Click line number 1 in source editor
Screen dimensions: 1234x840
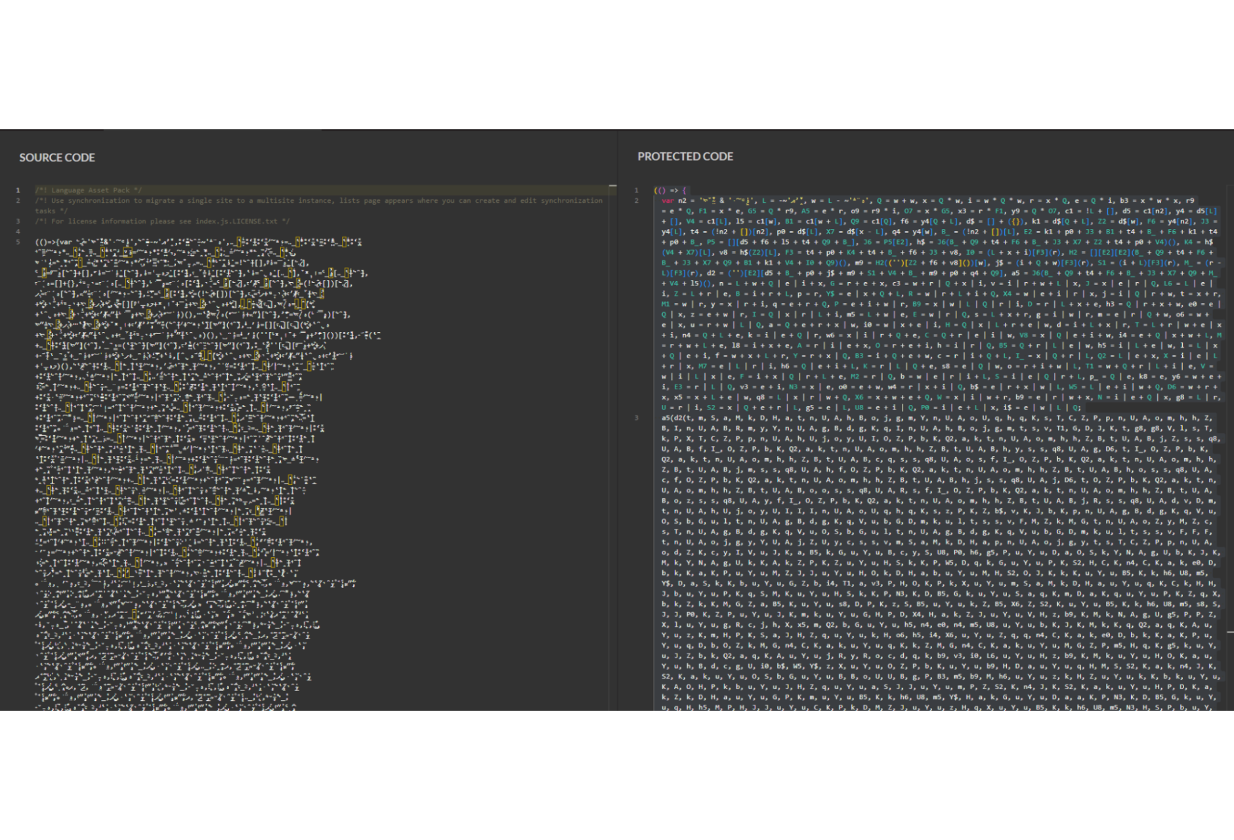click(18, 190)
